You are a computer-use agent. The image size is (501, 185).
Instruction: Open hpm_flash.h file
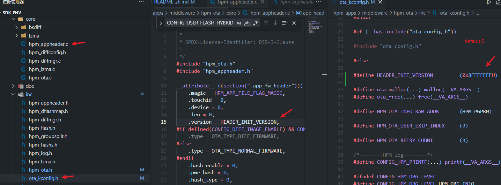click(x=42, y=128)
